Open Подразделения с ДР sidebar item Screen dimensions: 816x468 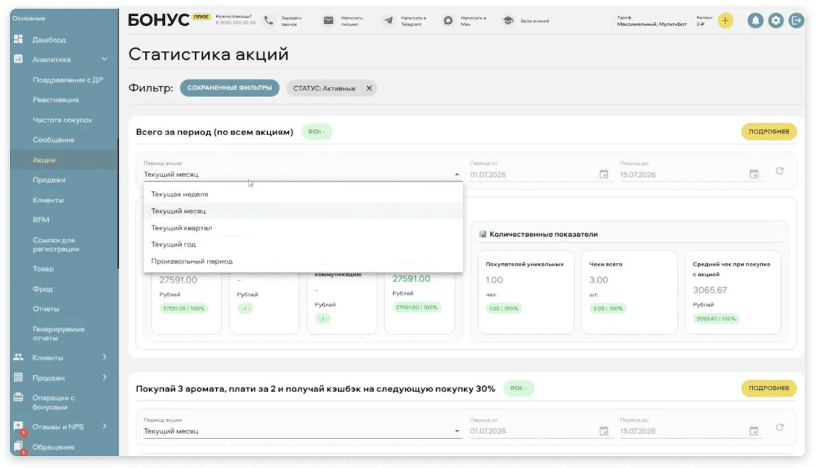(x=68, y=80)
